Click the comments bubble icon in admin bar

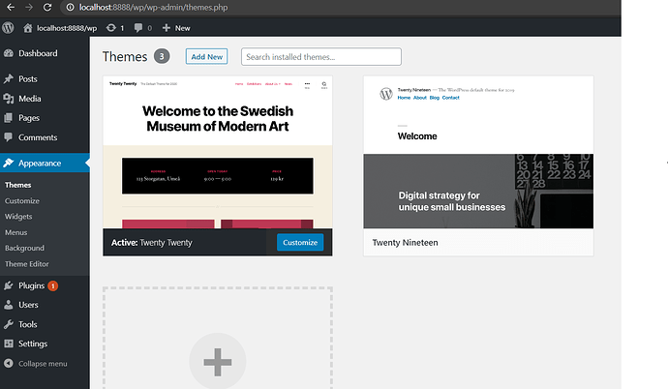click(x=140, y=28)
